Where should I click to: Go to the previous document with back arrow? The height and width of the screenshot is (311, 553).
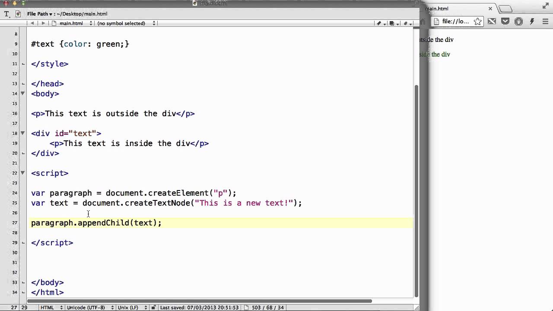(32, 23)
